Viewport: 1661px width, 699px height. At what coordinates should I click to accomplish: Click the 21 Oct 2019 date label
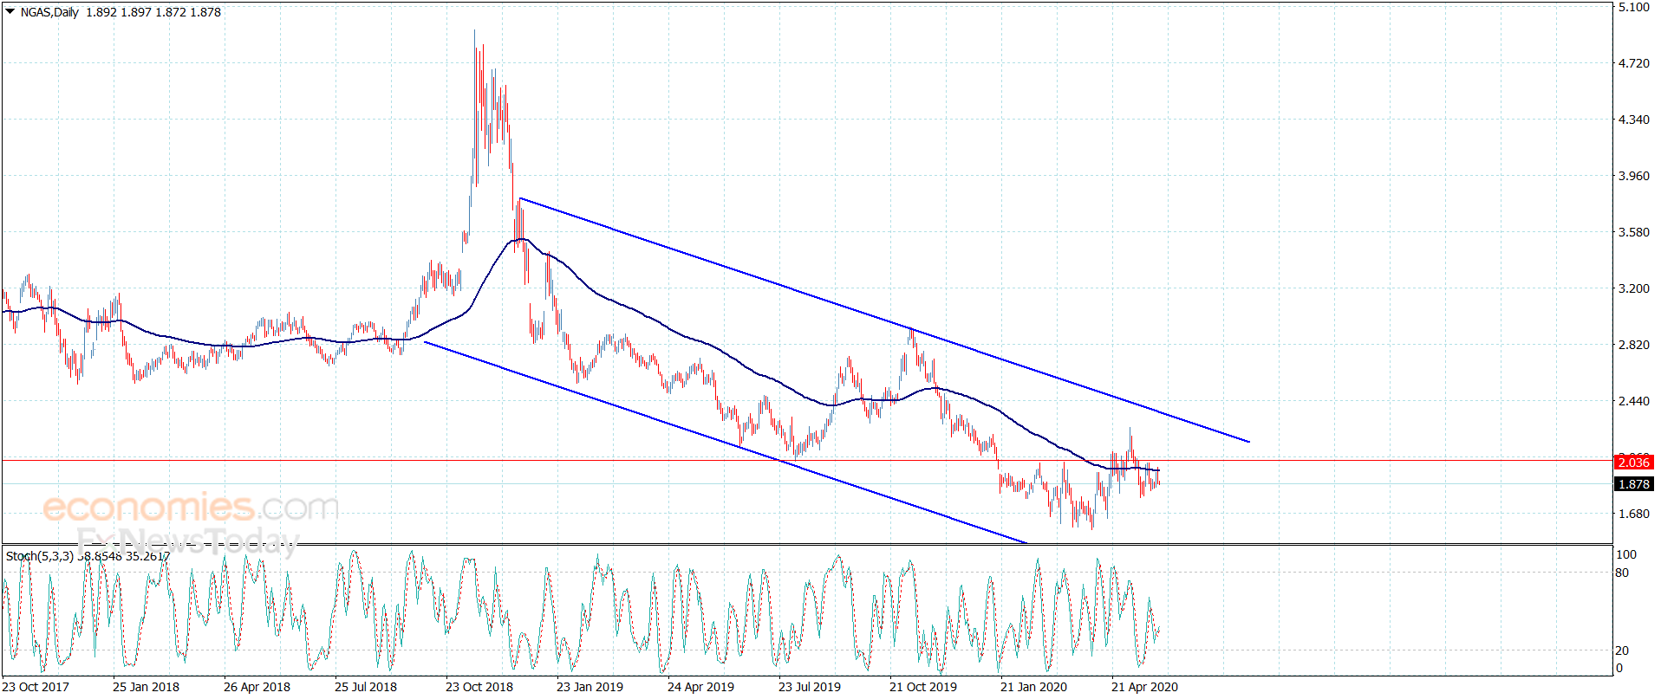923,687
